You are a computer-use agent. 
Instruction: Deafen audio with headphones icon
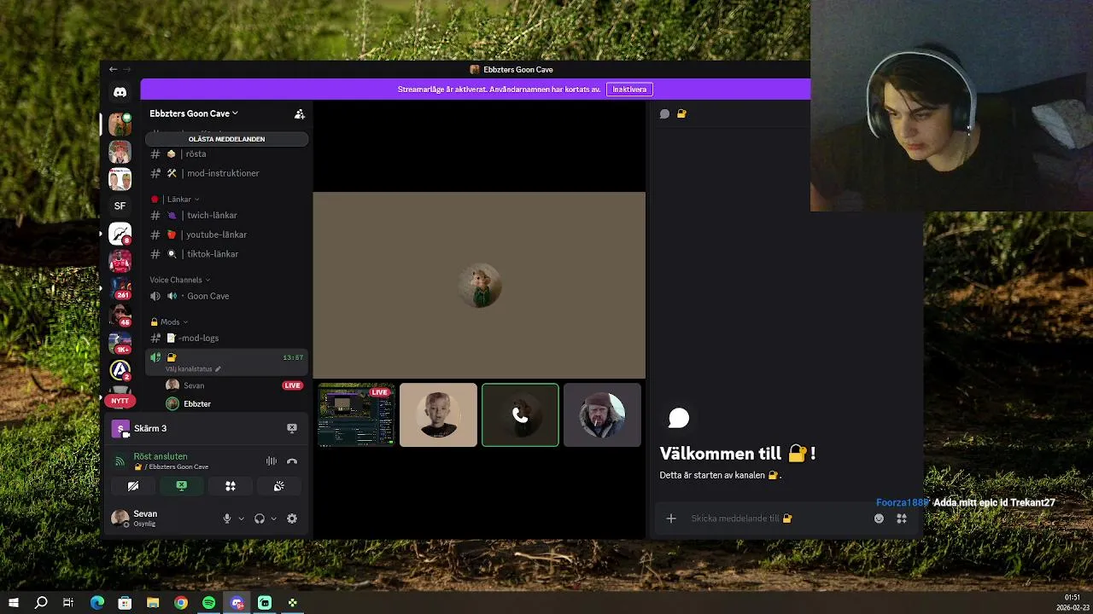260,518
